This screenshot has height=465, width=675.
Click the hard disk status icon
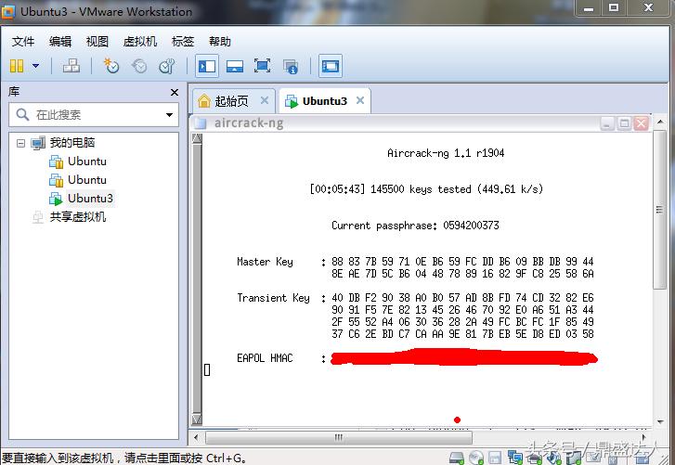tap(456, 458)
